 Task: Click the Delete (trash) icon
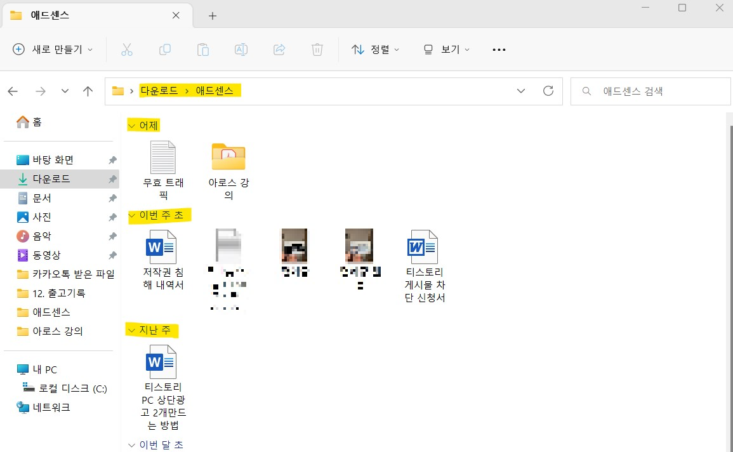(317, 49)
